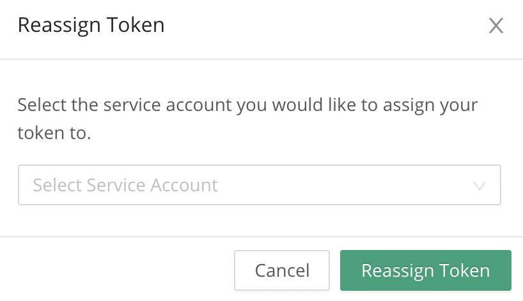Viewport: 523px width, 301px height.
Task: Click the Reassign Token dialog title
Action: point(91,26)
